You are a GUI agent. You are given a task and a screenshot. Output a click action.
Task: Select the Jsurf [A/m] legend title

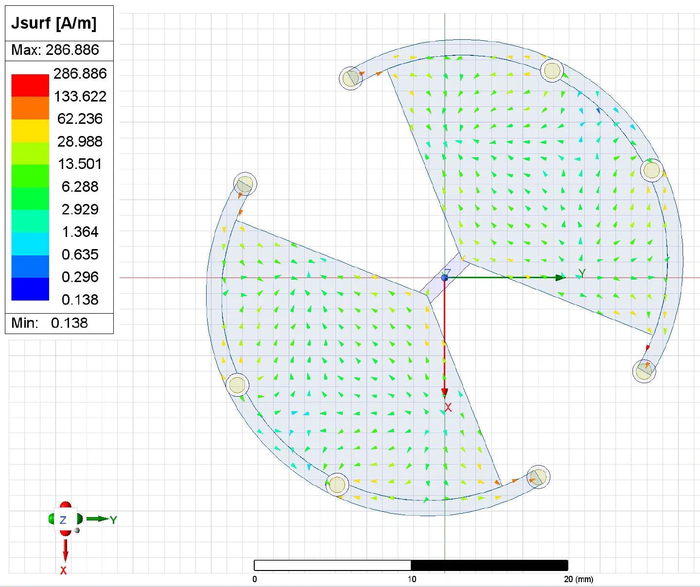pos(54,23)
